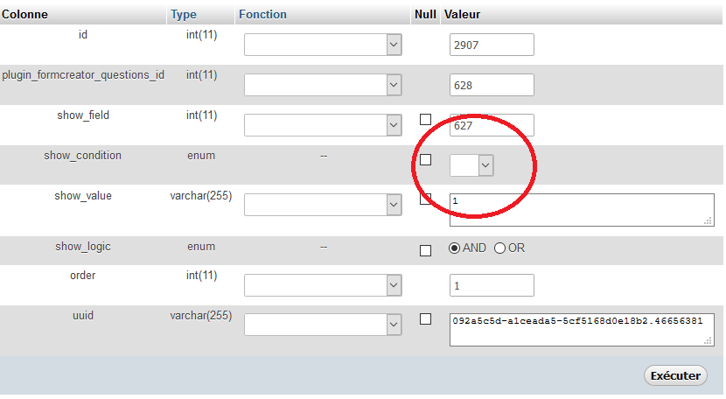
Task: Edit the order value field
Action: pos(492,285)
